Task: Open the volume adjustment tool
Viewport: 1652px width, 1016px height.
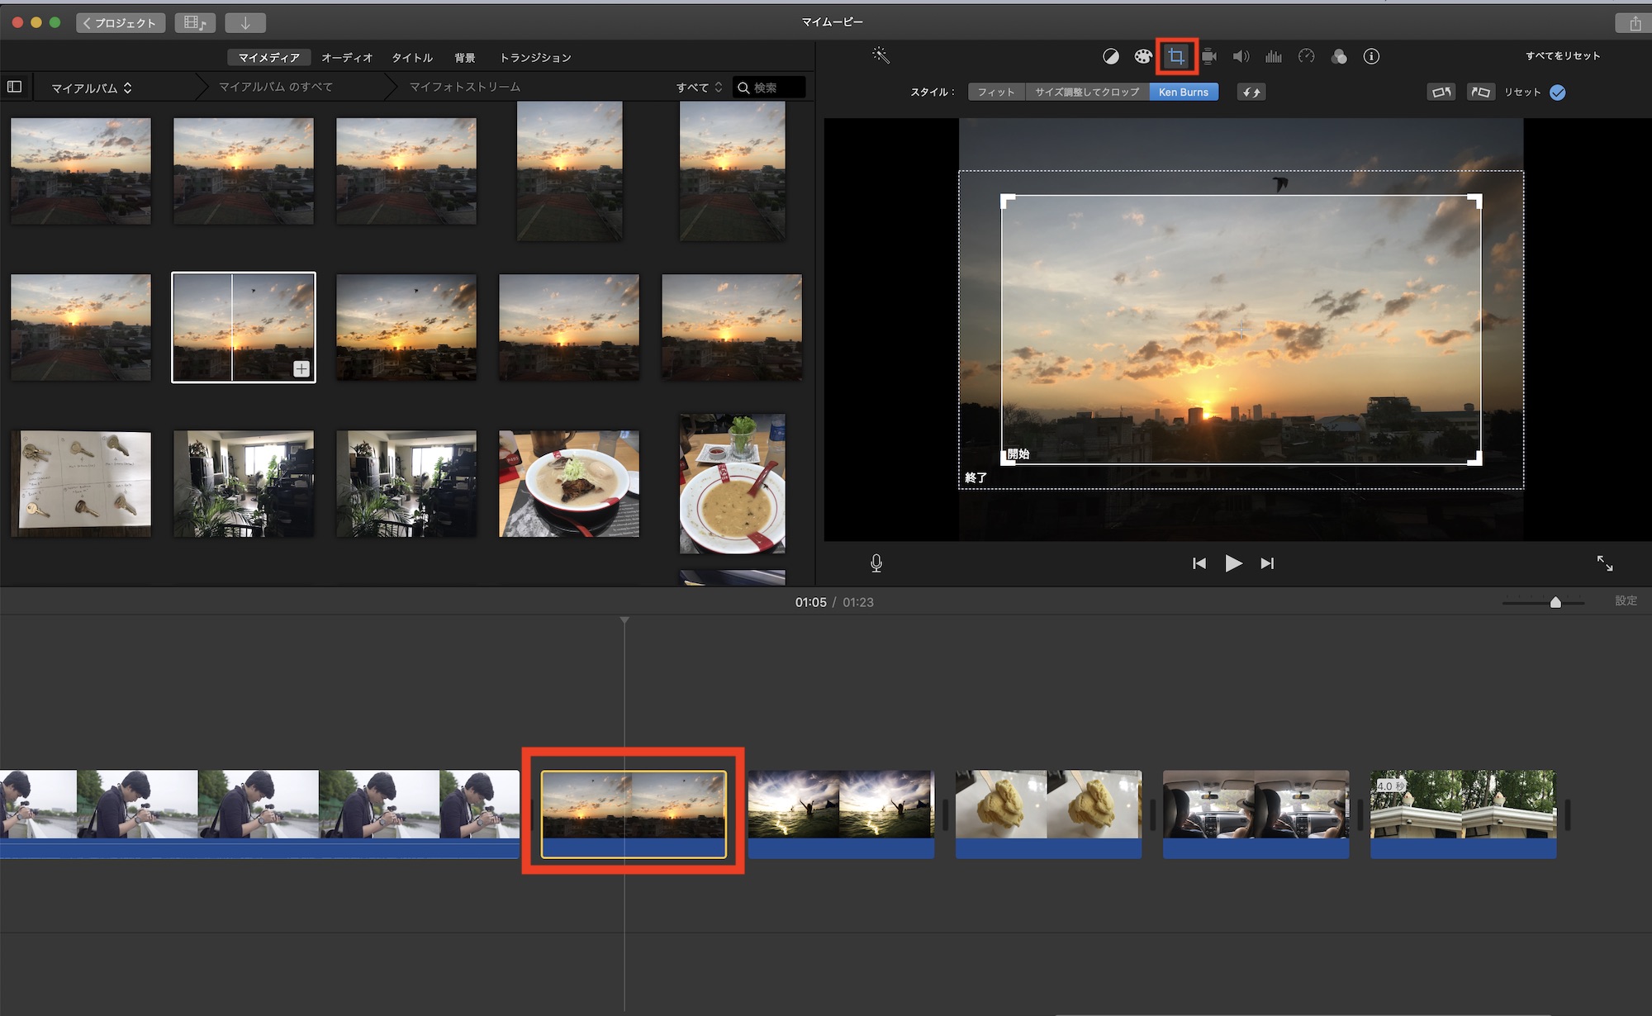Action: 1241,56
